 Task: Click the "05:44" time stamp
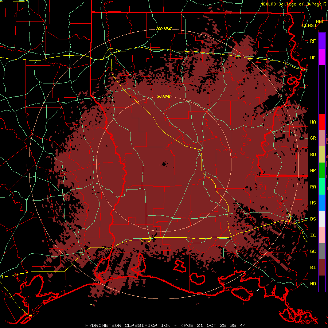237,325
